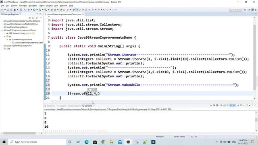Click the Terminate icon in Console toolbar
Viewport: 258px width, 145px height.
click(211, 106)
